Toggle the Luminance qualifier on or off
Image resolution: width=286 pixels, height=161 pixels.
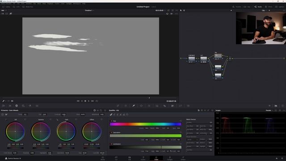click(x=111, y=144)
